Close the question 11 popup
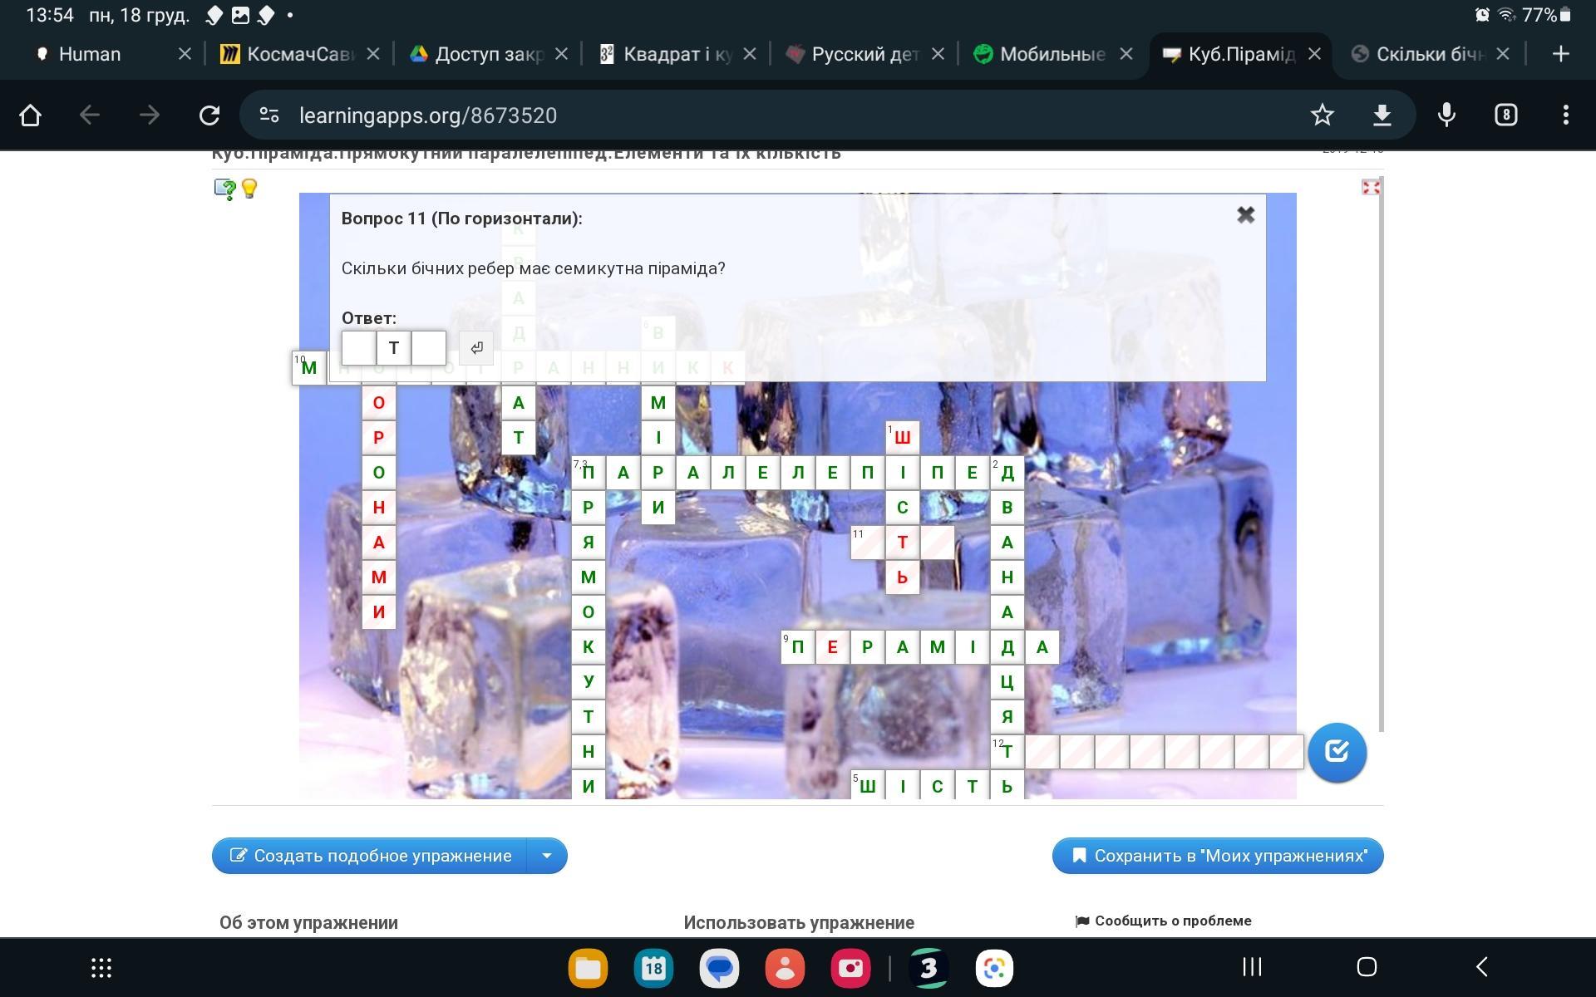The height and width of the screenshot is (997, 1596). pyautogui.click(x=1245, y=216)
